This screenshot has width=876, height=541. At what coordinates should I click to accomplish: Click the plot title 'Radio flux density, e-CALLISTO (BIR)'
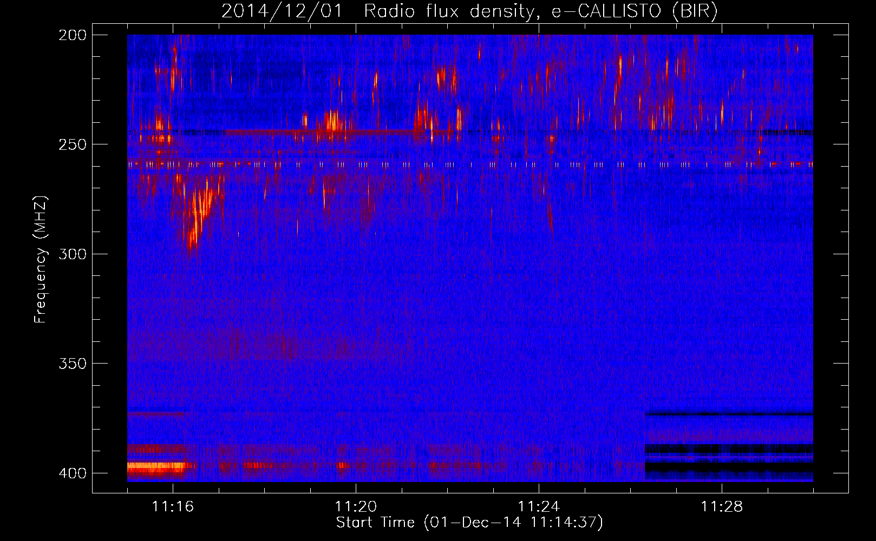540,11
